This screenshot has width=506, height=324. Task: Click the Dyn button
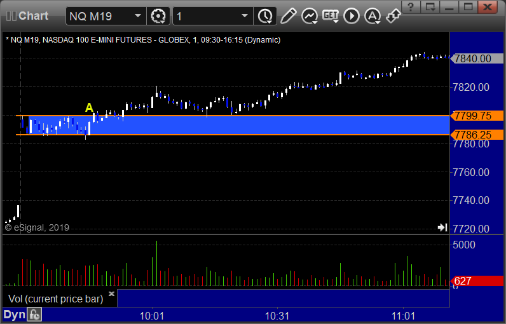15,315
